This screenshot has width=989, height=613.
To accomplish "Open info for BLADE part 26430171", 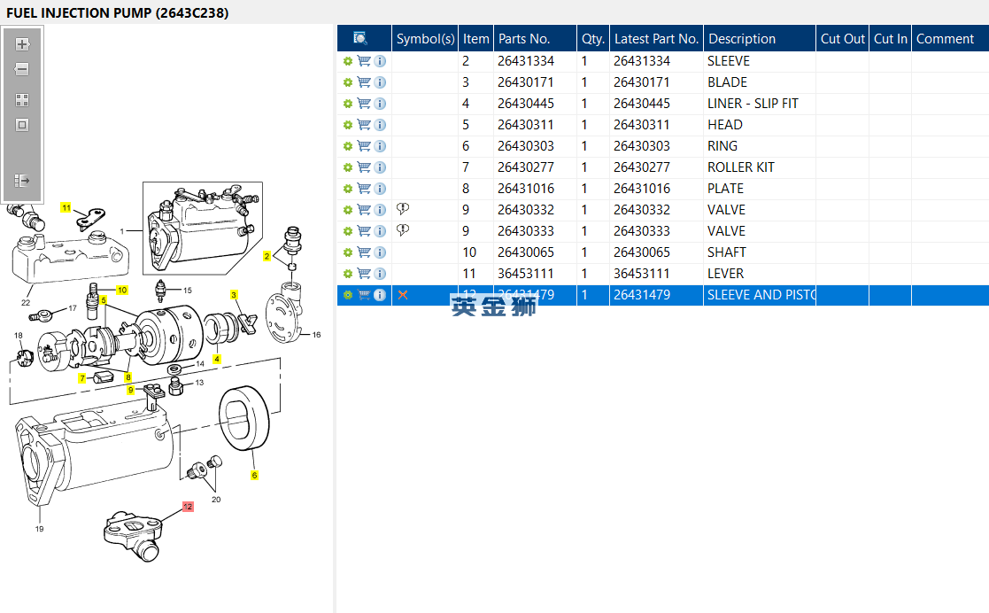I will [x=380, y=82].
